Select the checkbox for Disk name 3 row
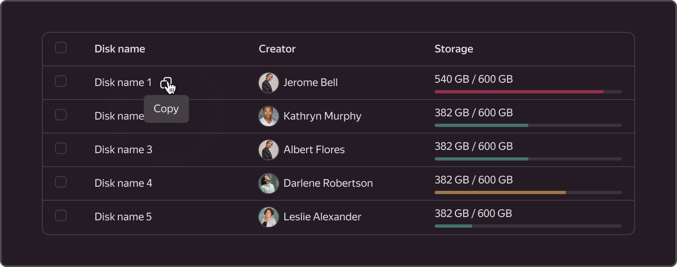Image resolution: width=677 pixels, height=267 pixels. point(61,148)
